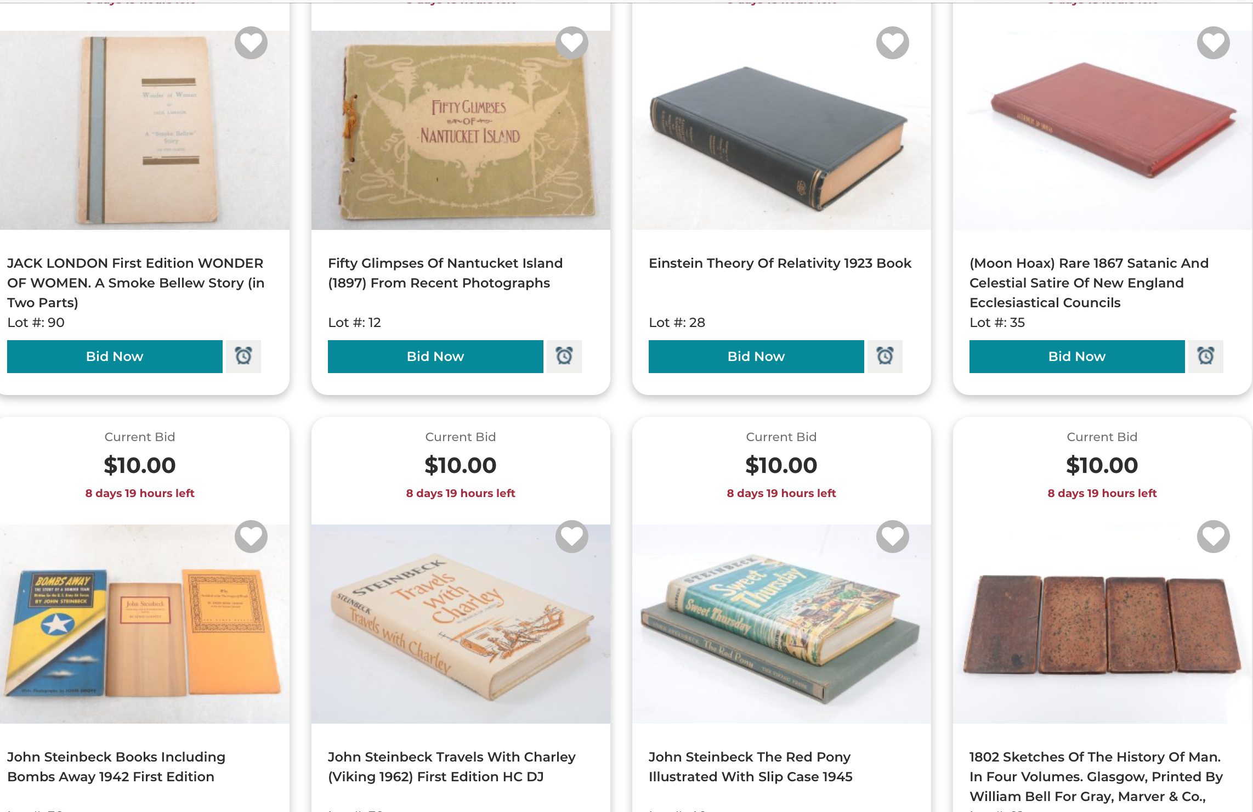The height and width of the screenshot is (812, 1253).
Task: Heart the Moon Hoax 1867 satire lot
Action: [x=1214, y=43]
